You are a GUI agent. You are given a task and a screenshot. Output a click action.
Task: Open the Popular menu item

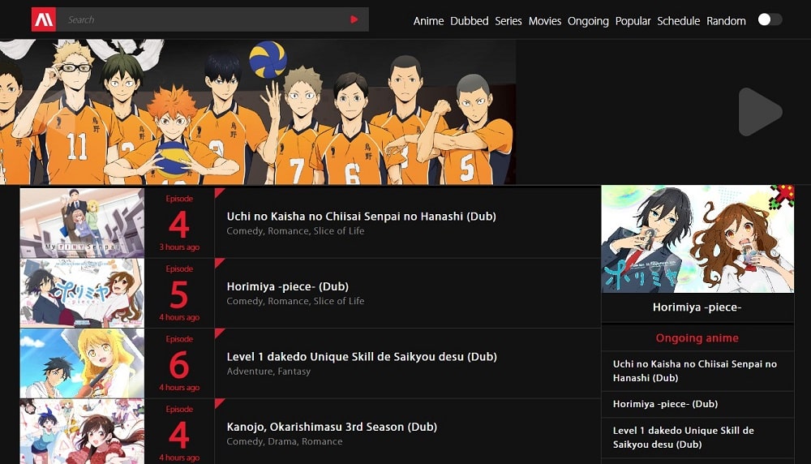pyautogui.click(x=633, y=21)
